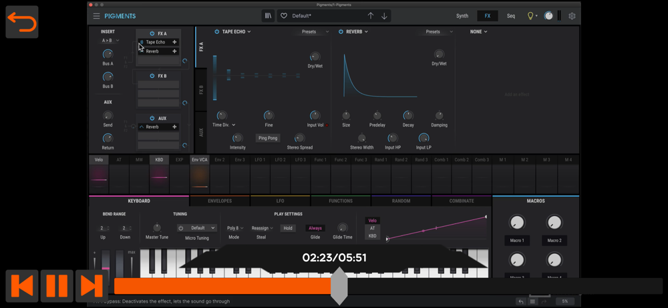Click the Bus A knob
Image resolution: width=668 pixels, height=308 pixels.
(108, 54)
